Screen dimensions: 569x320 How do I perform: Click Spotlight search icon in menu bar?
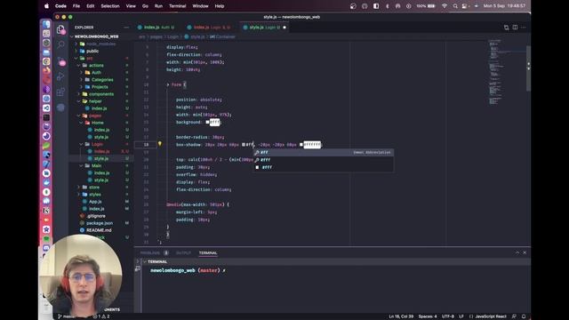[x=455, y=6]
